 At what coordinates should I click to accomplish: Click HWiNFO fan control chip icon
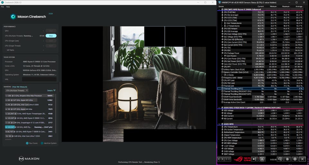click(262, 159)
